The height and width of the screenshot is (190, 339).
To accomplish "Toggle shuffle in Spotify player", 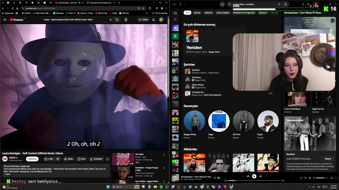I will click(x=242, y=176).
